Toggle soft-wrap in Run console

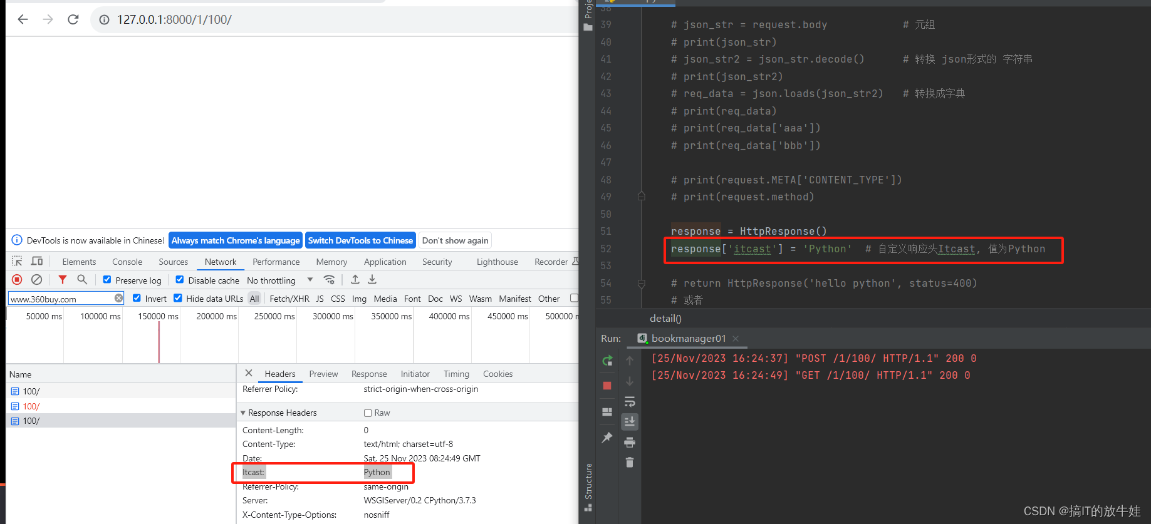coord(630,401)
